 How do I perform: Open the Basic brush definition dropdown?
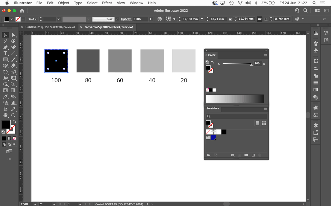point(118,19)
